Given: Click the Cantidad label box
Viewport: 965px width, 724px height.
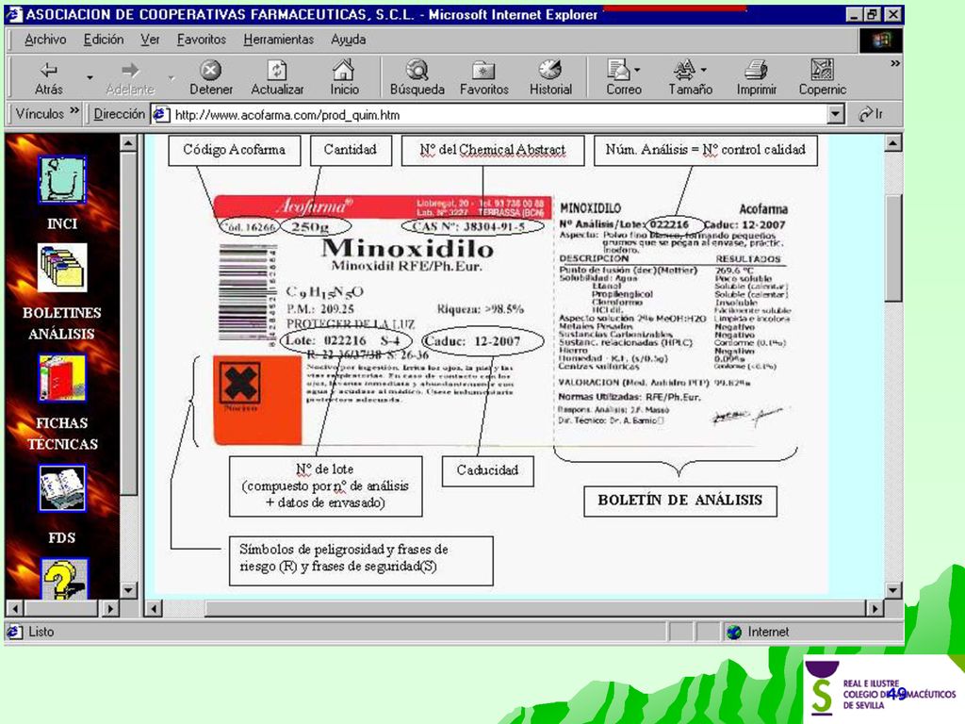Looking at the screenshot, I should 351,150.
